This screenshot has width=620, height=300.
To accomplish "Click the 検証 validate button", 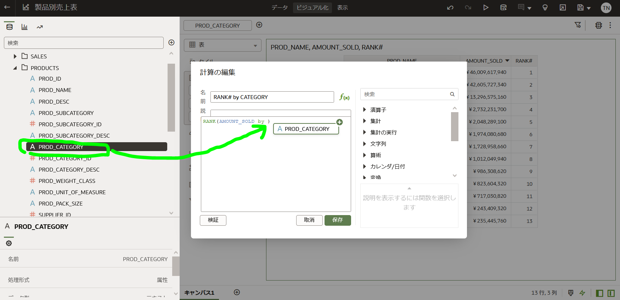I will [x=213, y=220].
